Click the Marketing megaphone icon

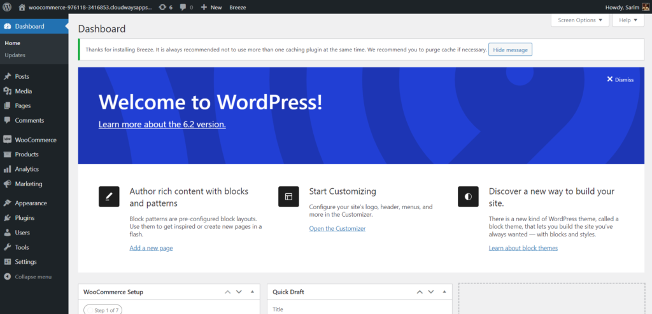(x=7, y=184)
